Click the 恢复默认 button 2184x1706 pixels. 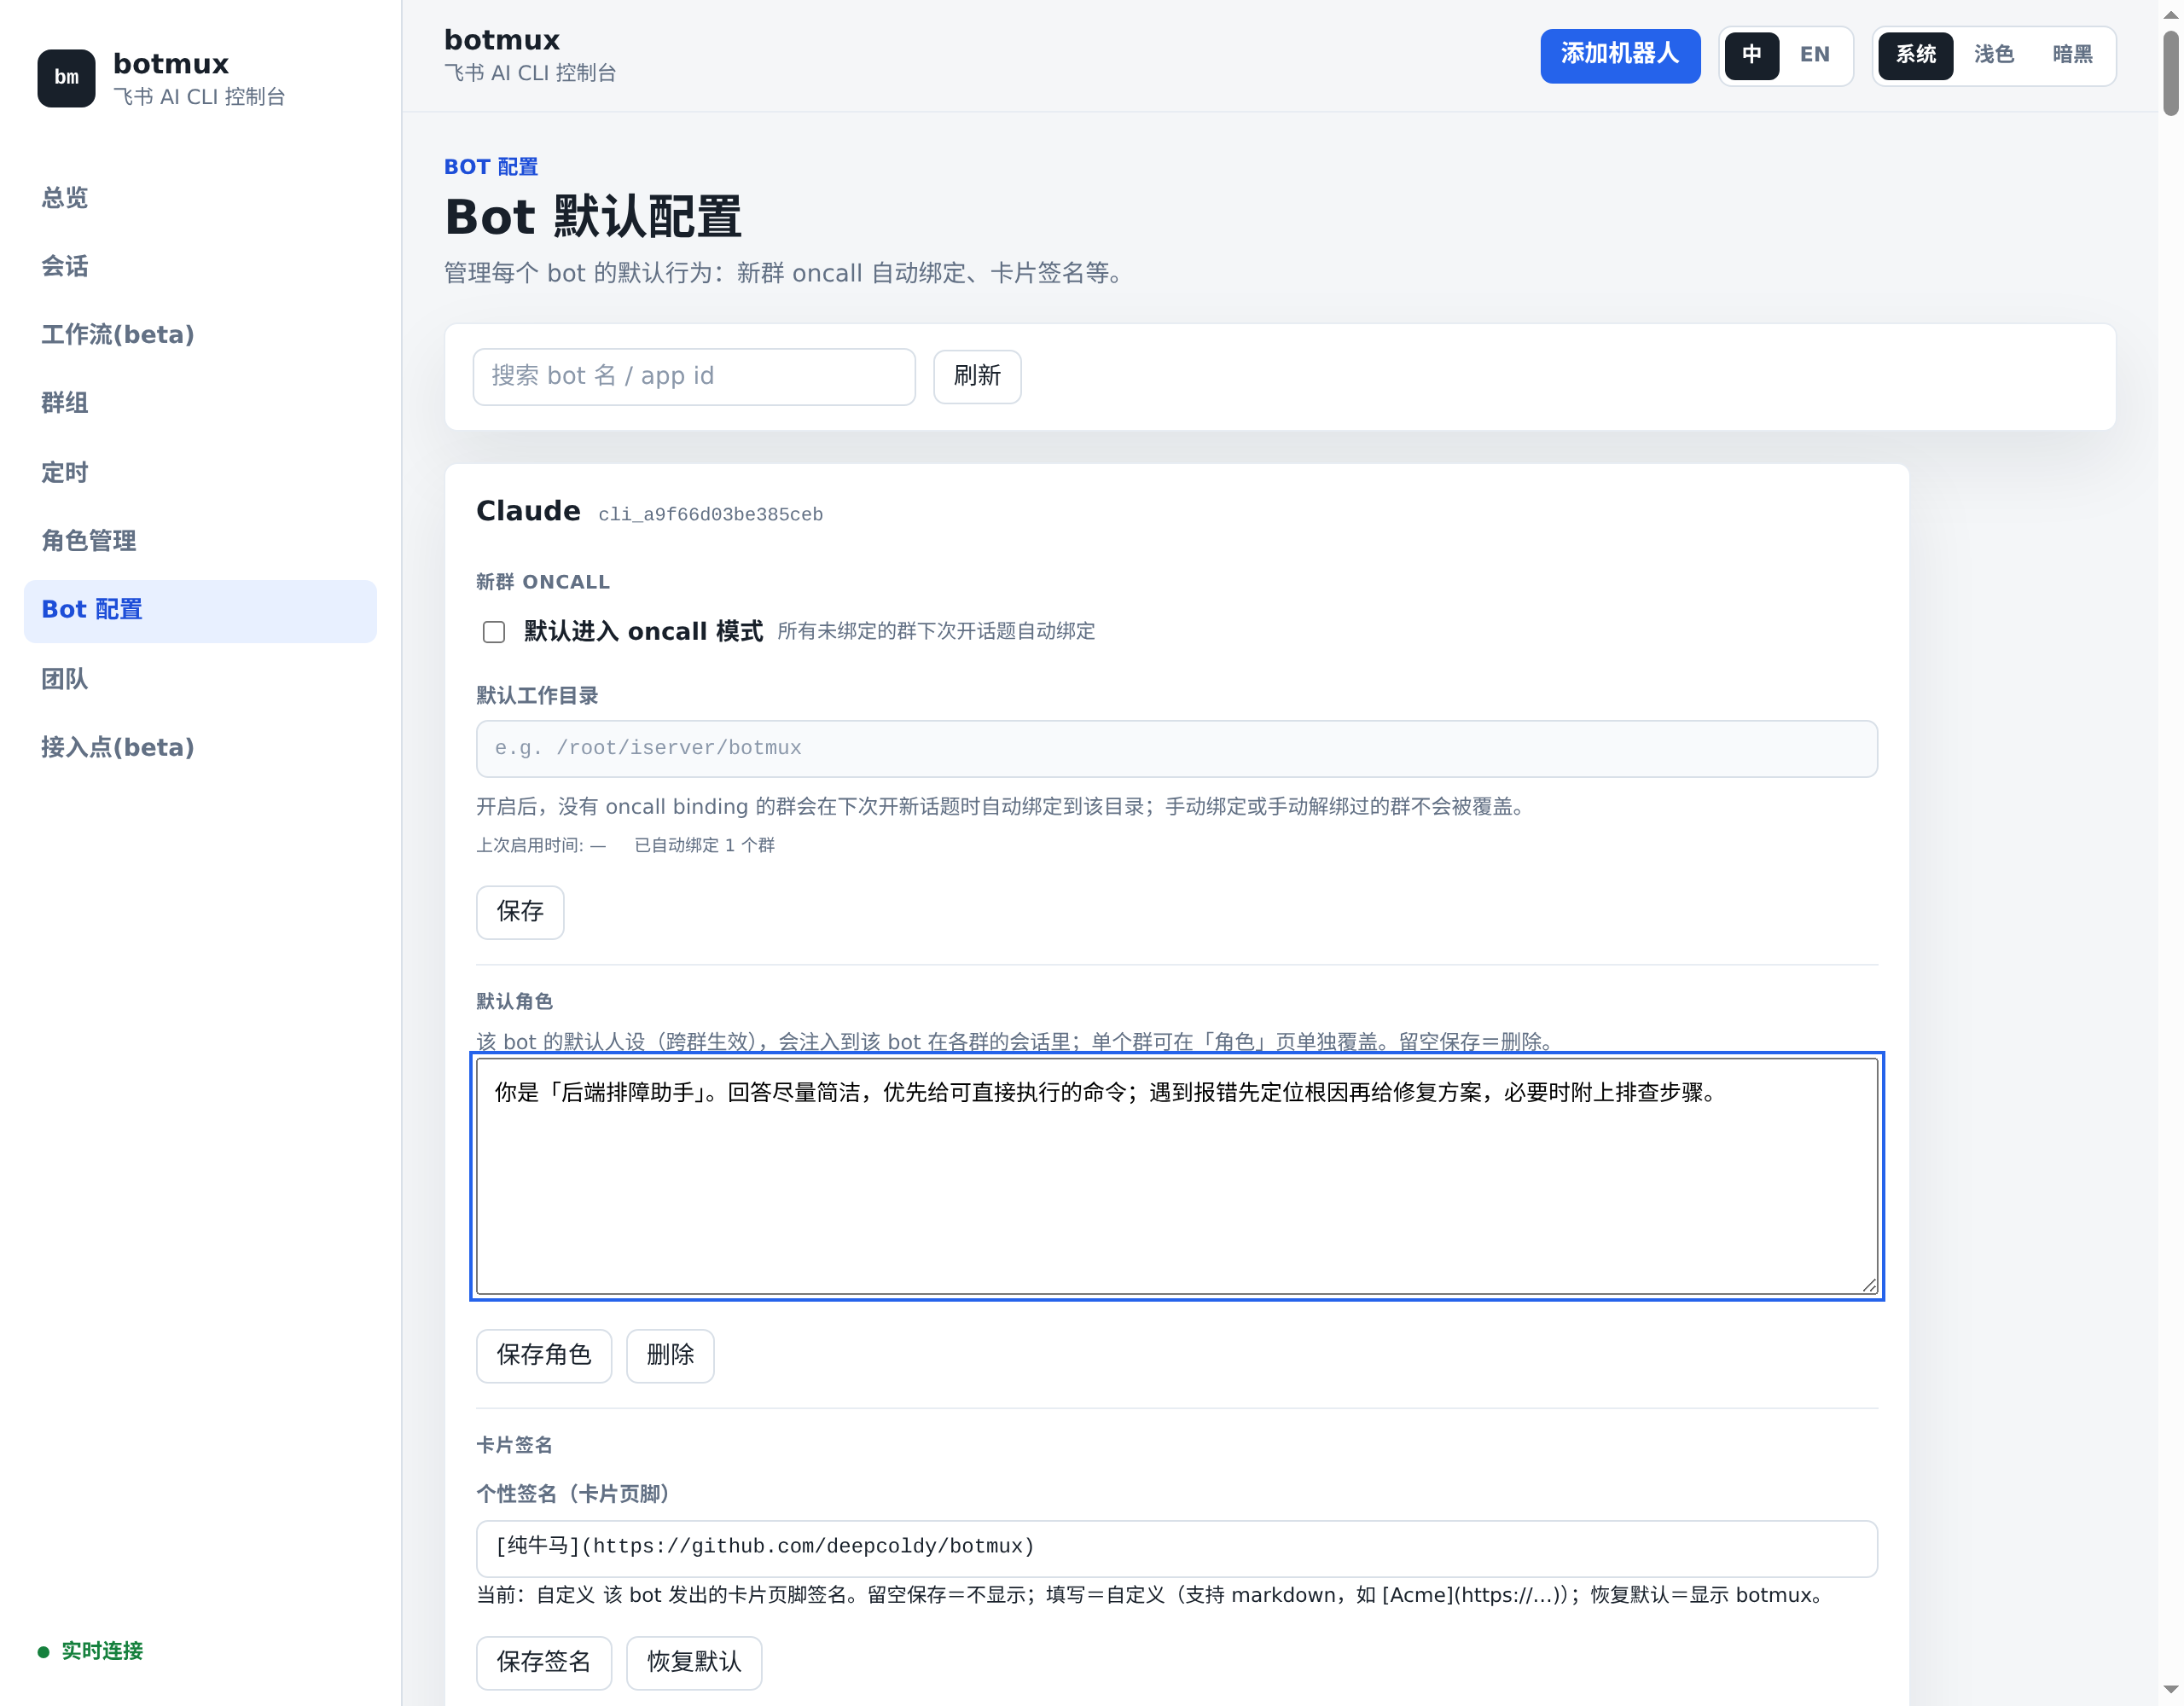pyautogui.click(x=694, y=1663)
